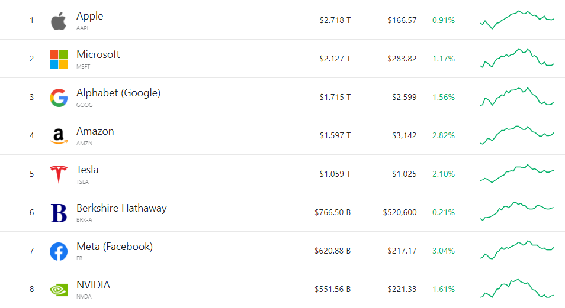Click Meta's 3.04% daily change value
565x308 pixels.
tap(444, 251)
